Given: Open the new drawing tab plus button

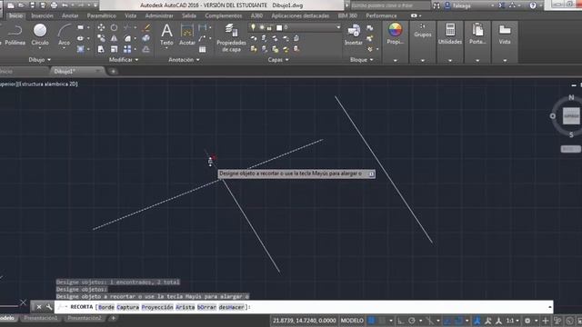Looking at the screenshot, I should 113,71.
